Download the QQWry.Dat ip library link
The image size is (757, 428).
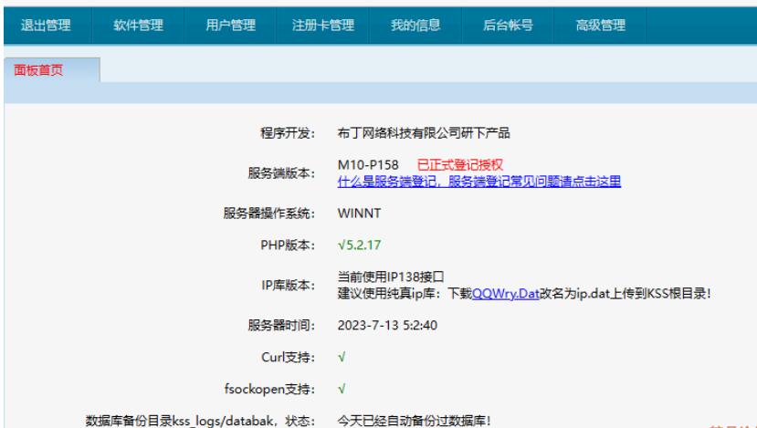pos(505,293)
